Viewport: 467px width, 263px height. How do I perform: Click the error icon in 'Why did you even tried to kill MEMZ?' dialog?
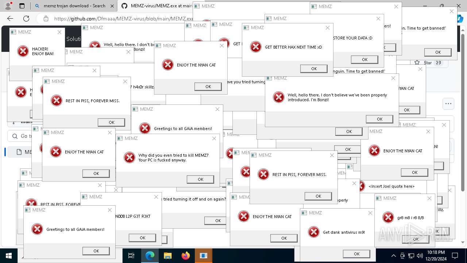130,157
